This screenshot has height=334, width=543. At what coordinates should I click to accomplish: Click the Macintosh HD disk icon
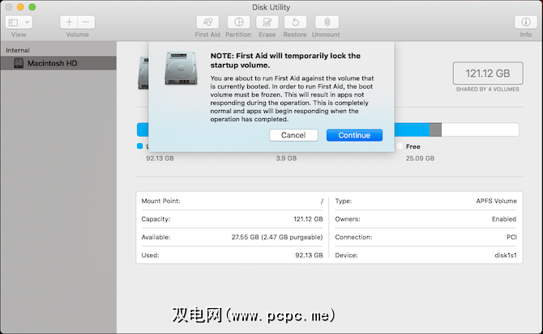(19, 63)
